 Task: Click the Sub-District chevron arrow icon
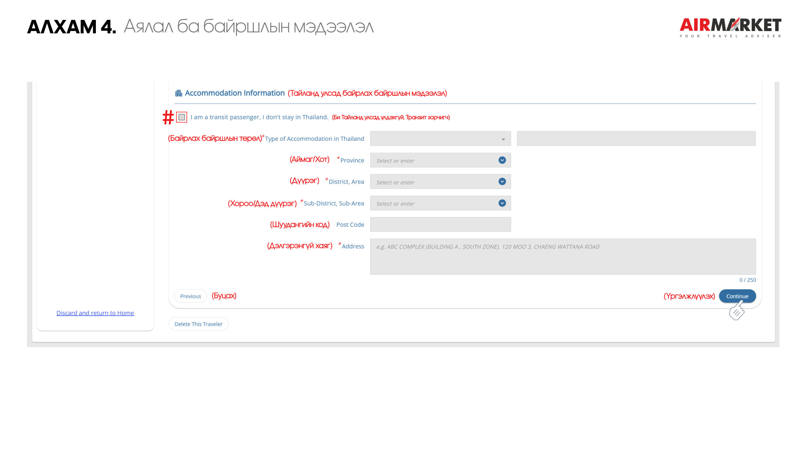(502, 203)
